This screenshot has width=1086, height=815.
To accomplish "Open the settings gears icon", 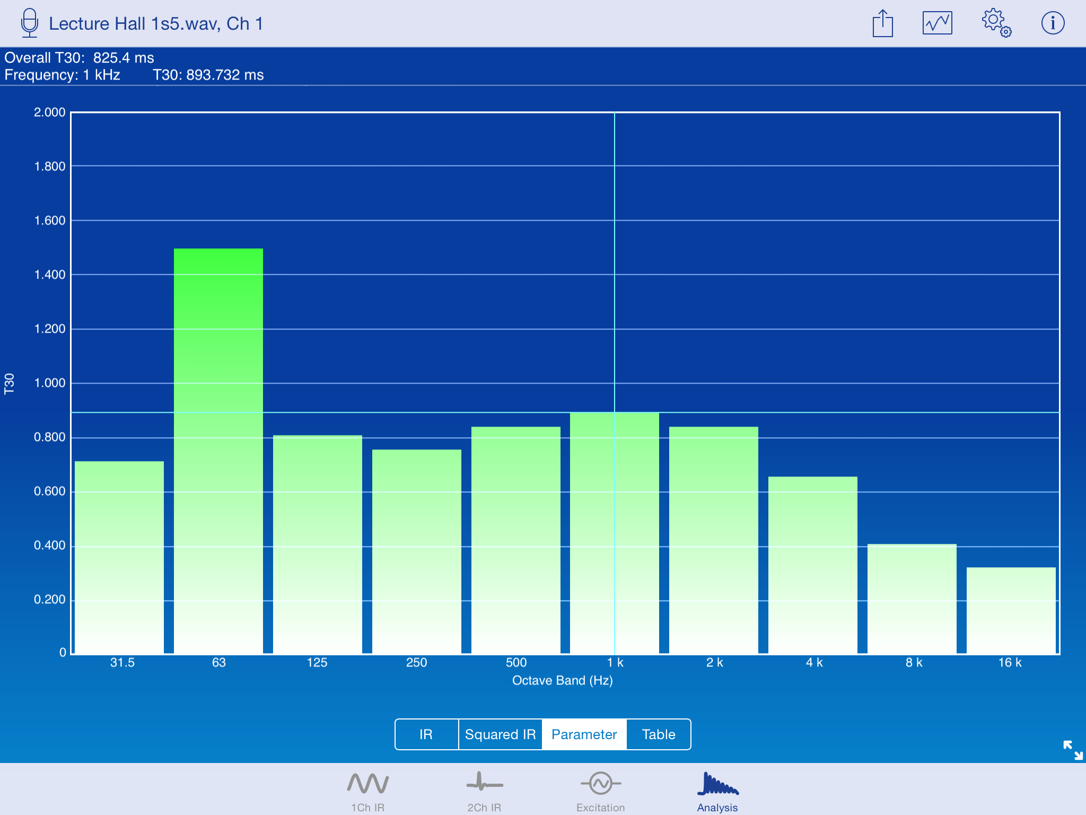I will 996,23.
